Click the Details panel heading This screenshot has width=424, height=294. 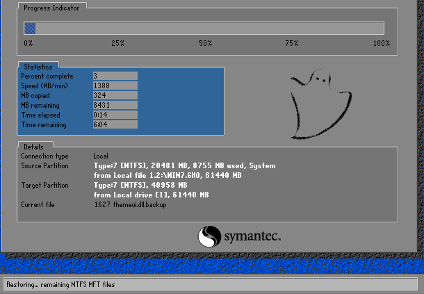tap(33, 147)
